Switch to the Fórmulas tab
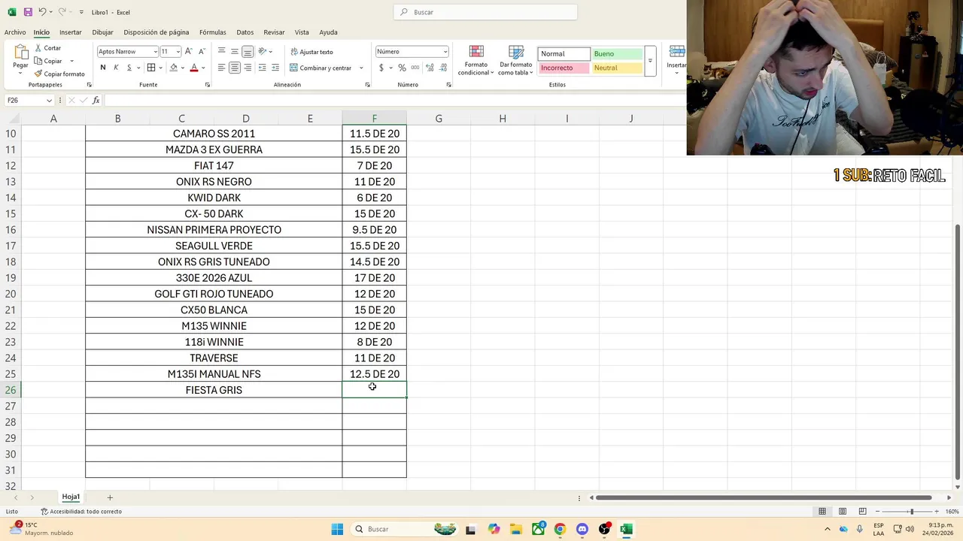 point(213,32)
